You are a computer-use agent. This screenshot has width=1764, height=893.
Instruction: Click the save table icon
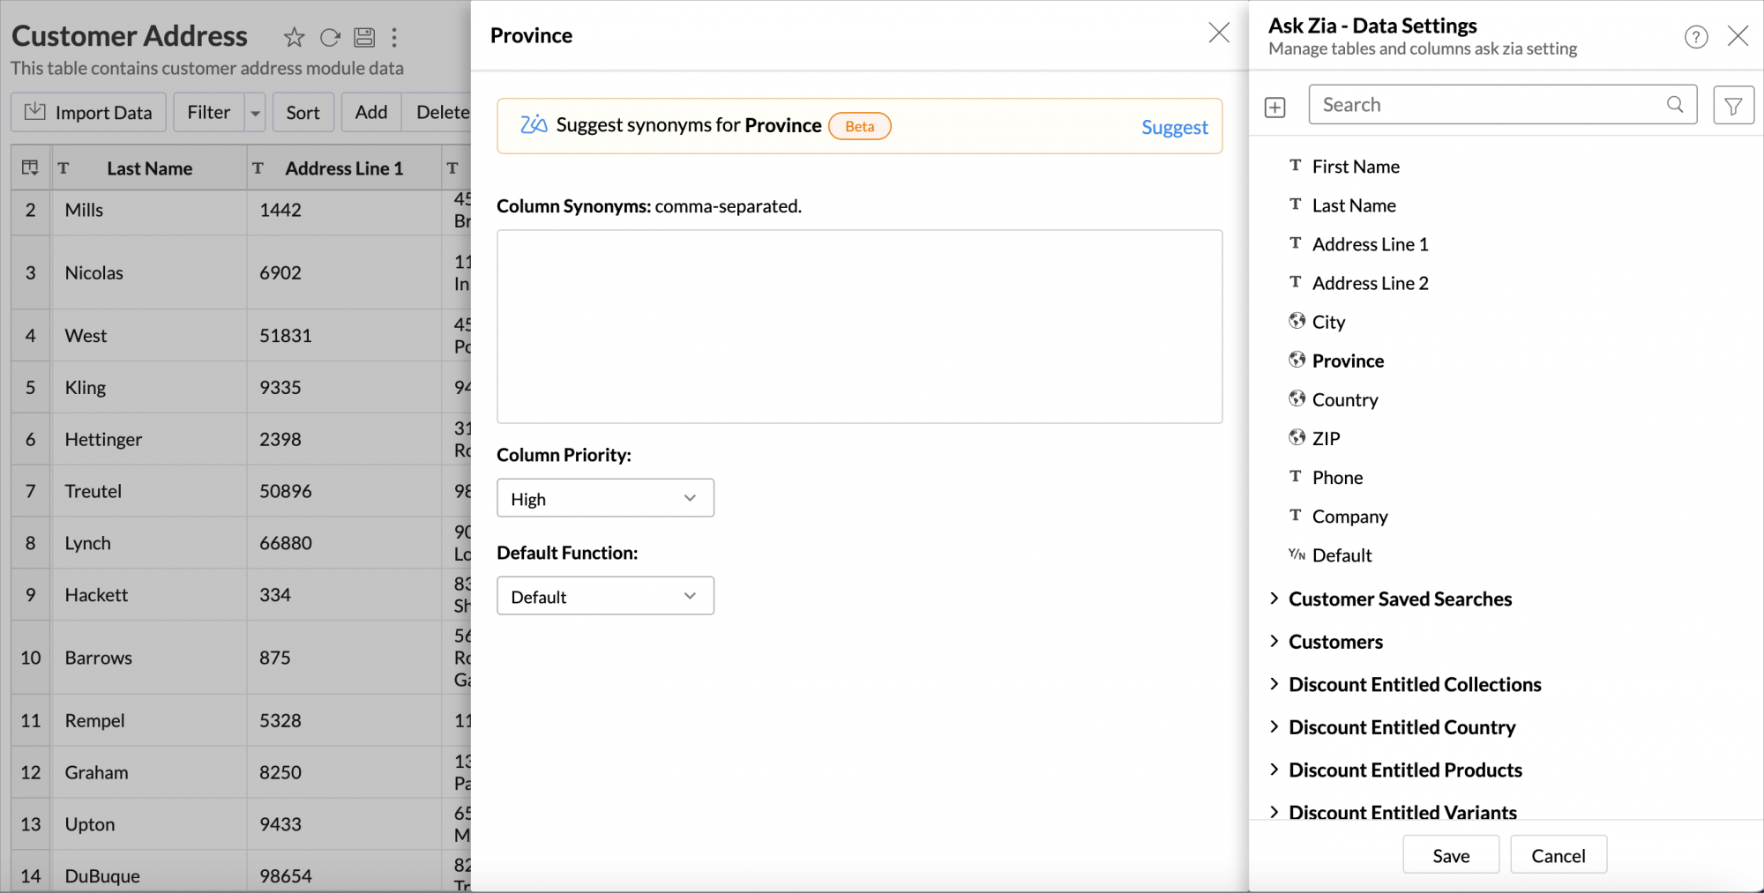coord(364,37)
